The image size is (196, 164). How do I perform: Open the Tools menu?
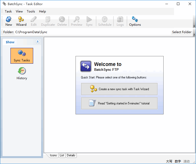pyautogui.click(x=31, y=11)
